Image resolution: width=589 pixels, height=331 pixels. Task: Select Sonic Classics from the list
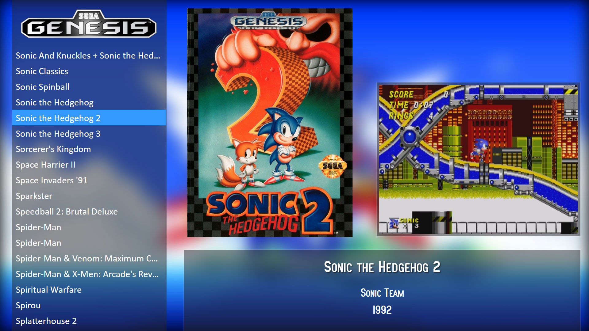click(x=89, y=71)
